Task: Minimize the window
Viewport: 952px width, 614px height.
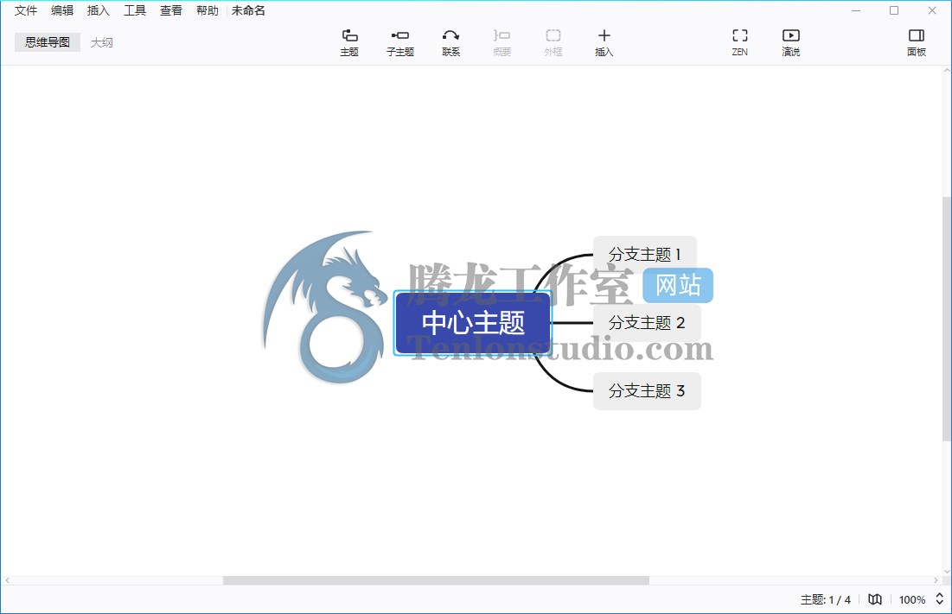Action: (856, 10)
